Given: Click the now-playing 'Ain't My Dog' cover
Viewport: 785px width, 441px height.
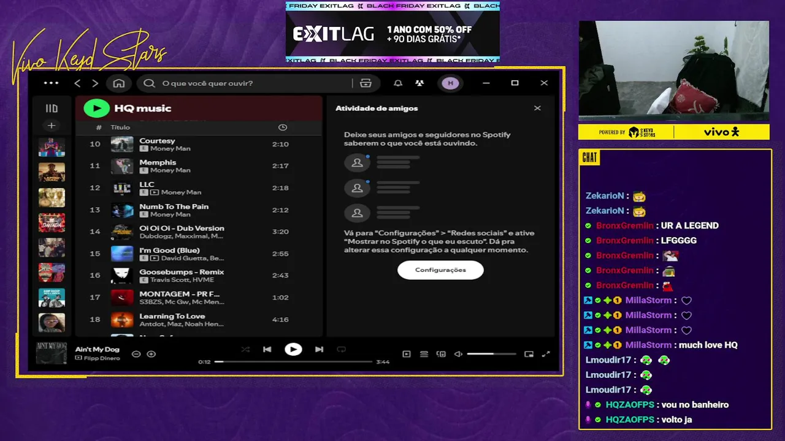Looking at the screenshot, I should [x=51, y=353].
